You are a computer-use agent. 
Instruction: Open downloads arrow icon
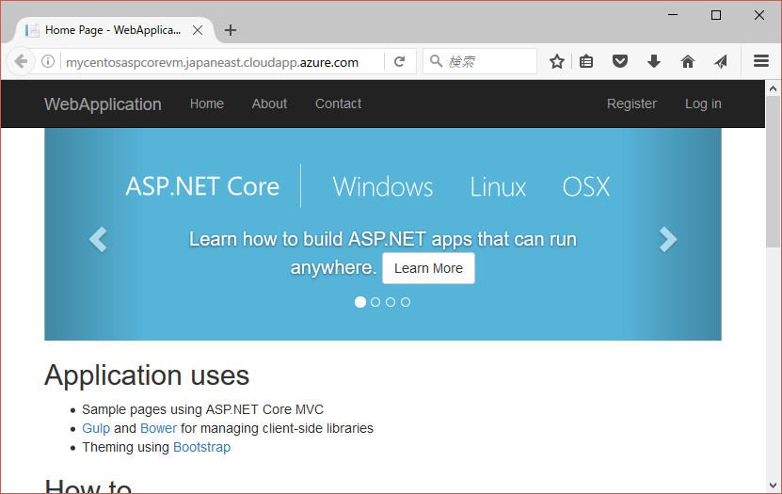click(x=654, y=61)
